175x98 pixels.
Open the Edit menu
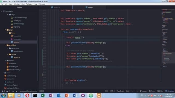pyautogui.click(x=6, y=4)
